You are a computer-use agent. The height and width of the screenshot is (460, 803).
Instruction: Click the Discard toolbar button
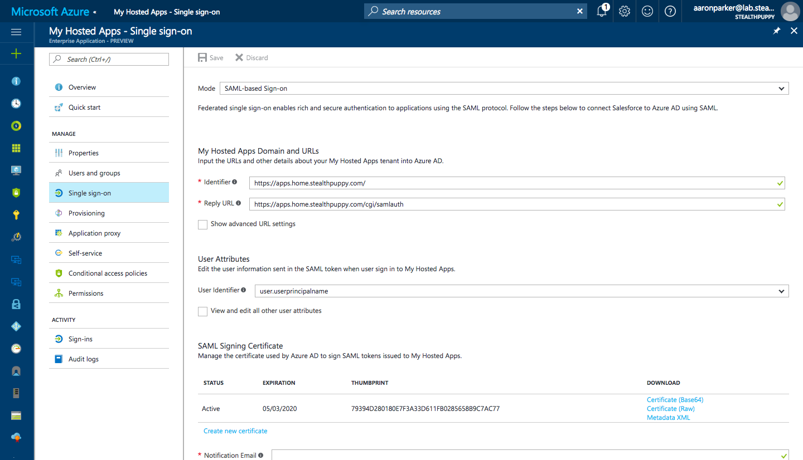(251, 57)
